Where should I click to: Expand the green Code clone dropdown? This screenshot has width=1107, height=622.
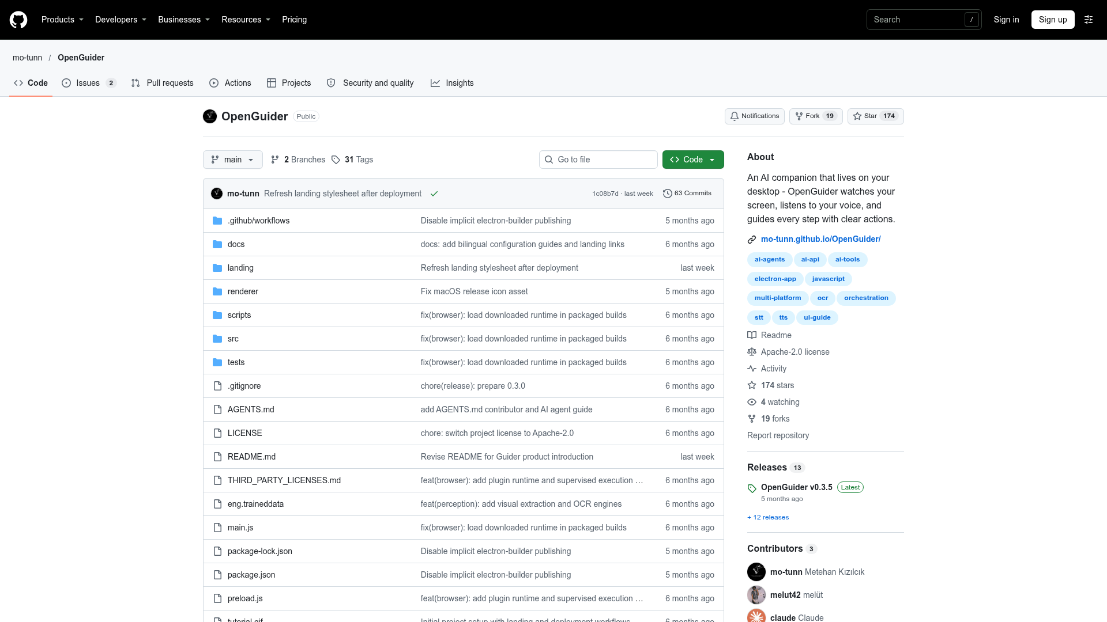693,160
